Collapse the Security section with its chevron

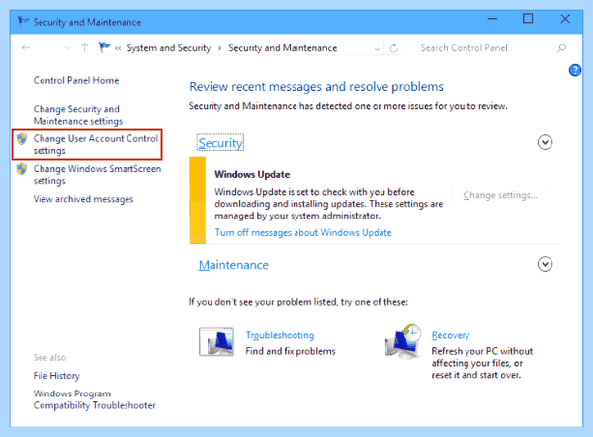[x=545, y=142]
